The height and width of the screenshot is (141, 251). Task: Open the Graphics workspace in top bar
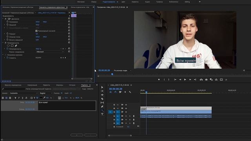click(159, 2)
